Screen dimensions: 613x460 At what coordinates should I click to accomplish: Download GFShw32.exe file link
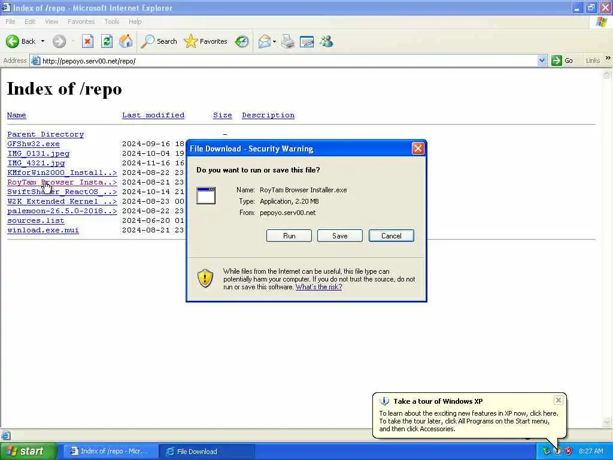(34, 144)
